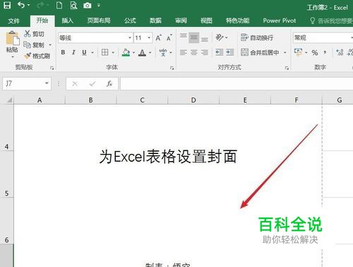
Task: Open the insert function fx dialog
Action: click(x=109, y=83)
